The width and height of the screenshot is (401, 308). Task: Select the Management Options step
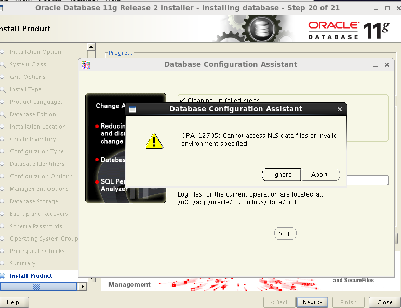pos(39,189)
